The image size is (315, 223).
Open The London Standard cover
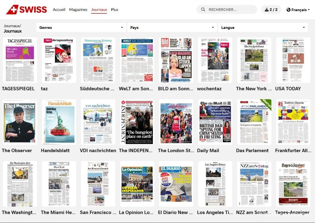coord(176,122)
